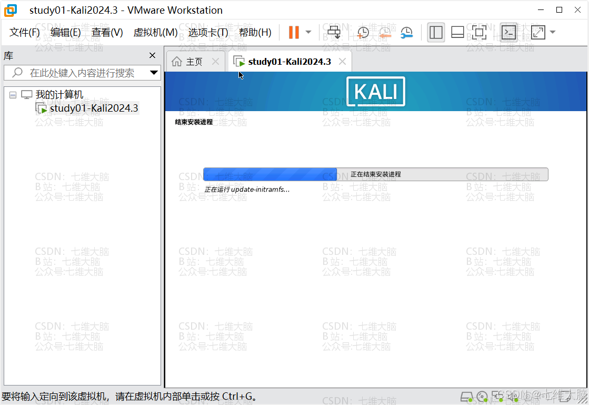Collapse the 我的计算机 tree node
This screenshot has height=405, width=589.
[x=13, y=95]
